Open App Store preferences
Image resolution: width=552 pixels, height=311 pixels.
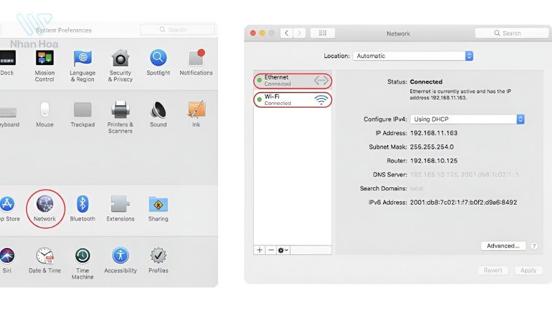pos(8,209)
